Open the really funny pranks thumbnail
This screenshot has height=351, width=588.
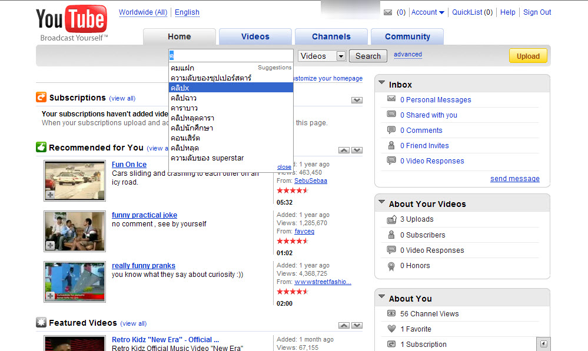pyautogui.click(x=75, y=282)
